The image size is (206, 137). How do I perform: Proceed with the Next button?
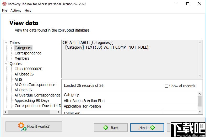147,128
